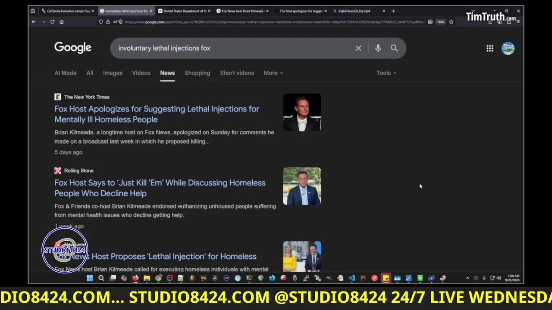Close the United States Department tab
Viewport: 552px width, 310px height.
[209, 11]
